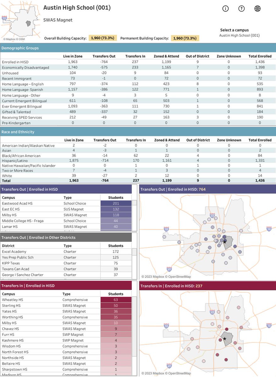
Task: Click the Wheatley HS students count bar
Action: 116,300
